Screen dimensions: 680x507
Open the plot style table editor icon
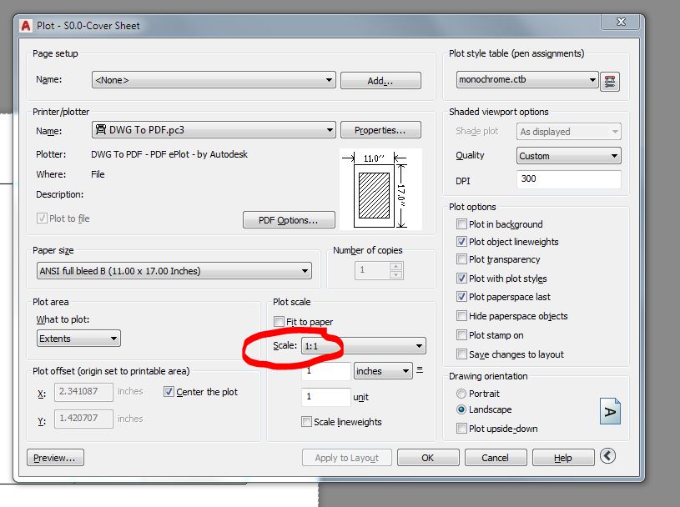point(610,80)
